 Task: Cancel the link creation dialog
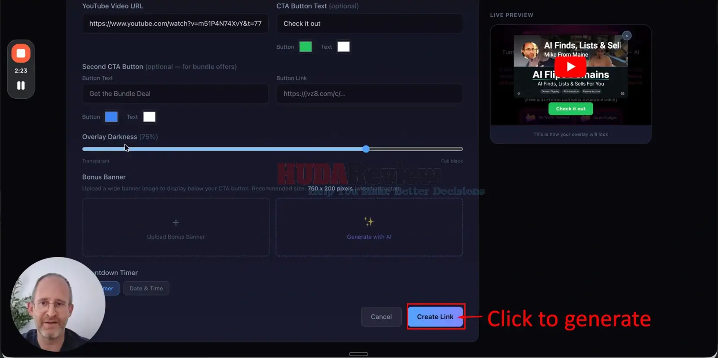[x=381, y=317]
